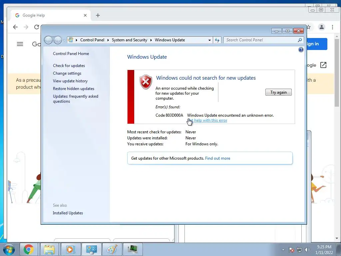This screenshot has height=256, width=341.
Task: Open the system monitor taskbar icon
Action: [x=133, y=249]
